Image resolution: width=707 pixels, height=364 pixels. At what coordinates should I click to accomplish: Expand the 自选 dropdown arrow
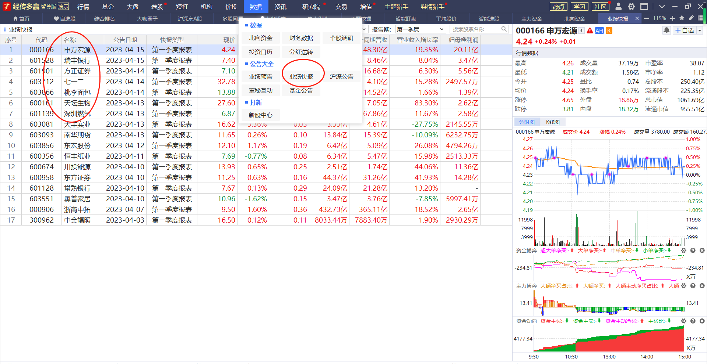tap(700, 30)
